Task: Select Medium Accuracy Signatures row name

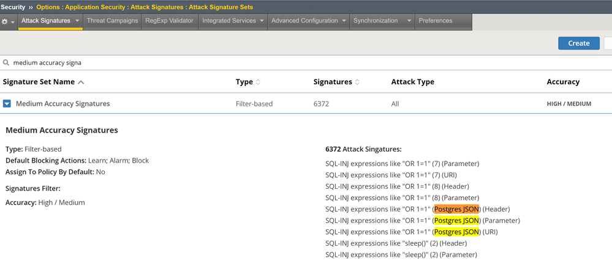Action: (62, 104)
